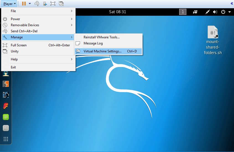The height and width of the screenshot is (152, 234).
Task: Select the mount-shared-folders.sh desktop file
Action: [x=213, y=40]
